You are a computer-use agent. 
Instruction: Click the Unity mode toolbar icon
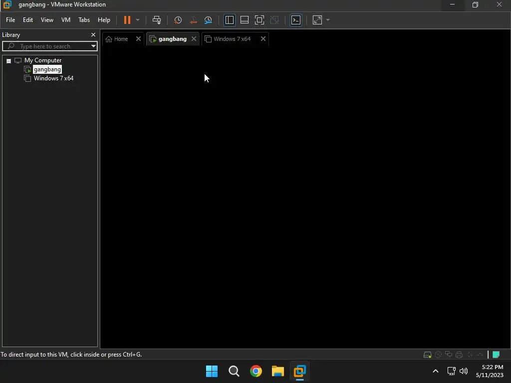point(275,20)
